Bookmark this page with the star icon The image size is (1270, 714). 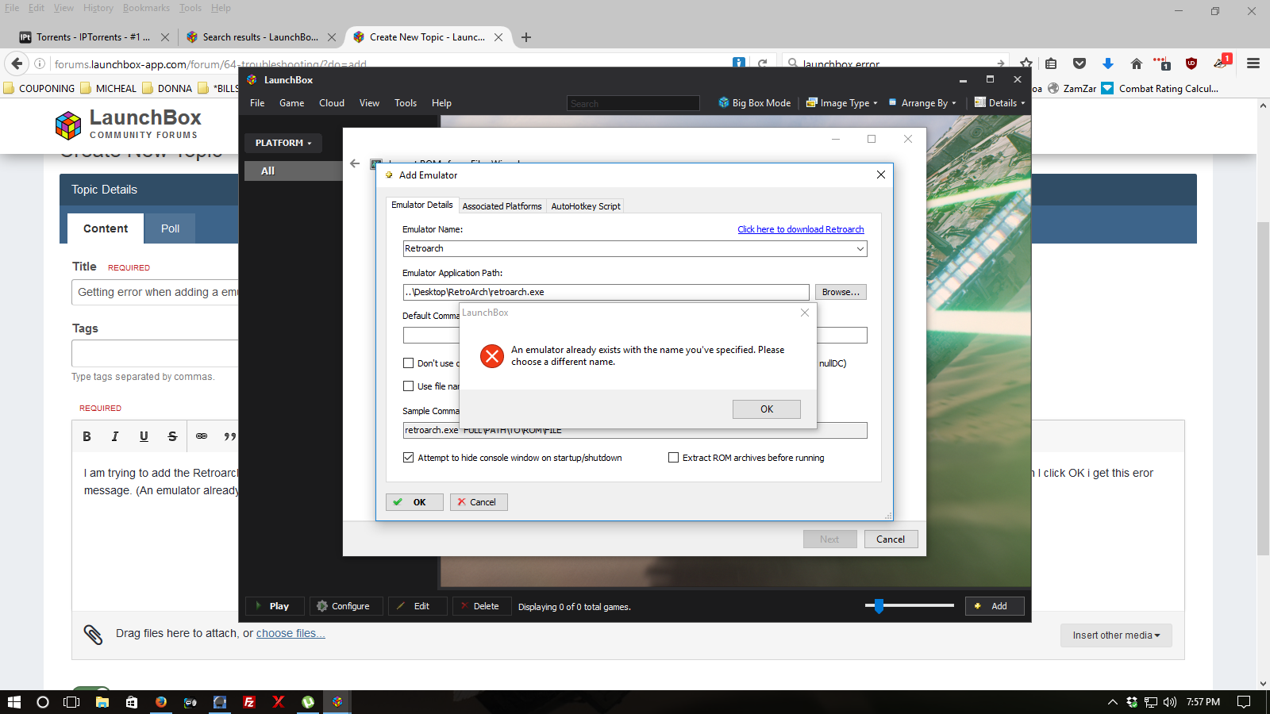click(x=1026, y=63)
